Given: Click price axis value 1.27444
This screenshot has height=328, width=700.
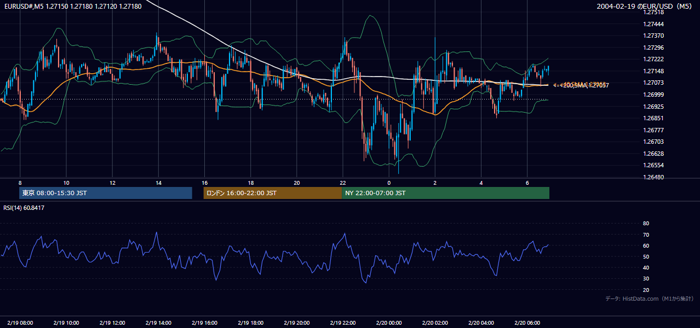Looking at the screenshot, I should coord(654,24).
